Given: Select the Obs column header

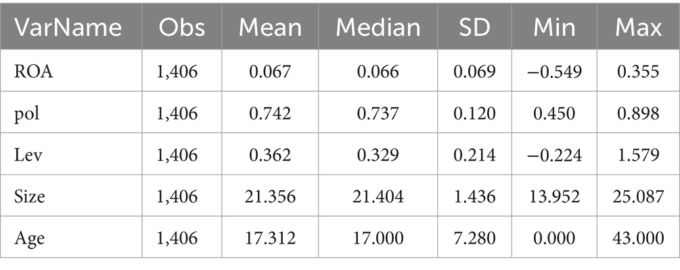Looking at the screenshot, I should click(179, 28).
